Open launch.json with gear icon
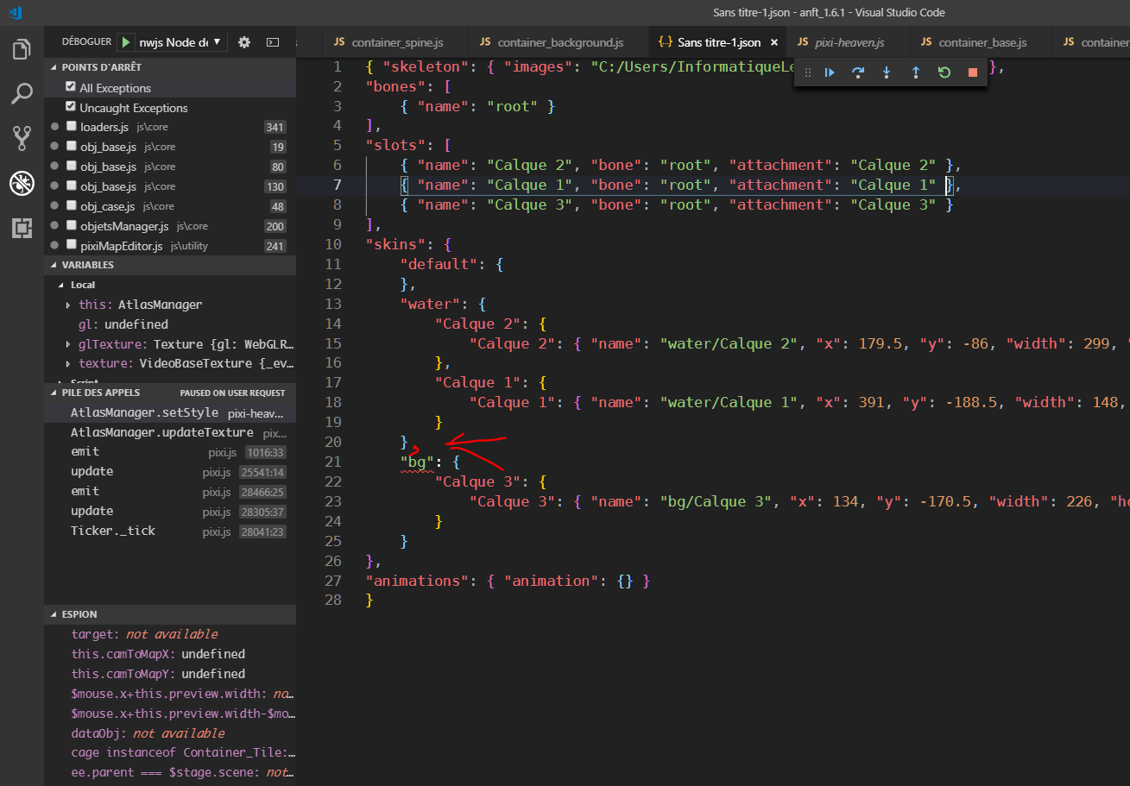This screenshot has width=1130, height=786. [244, 41]
